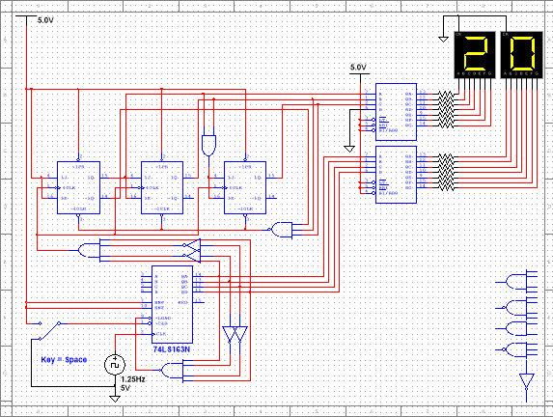Select the ground symbol beside the displays
553x417 pixels.
coord(443,40)
